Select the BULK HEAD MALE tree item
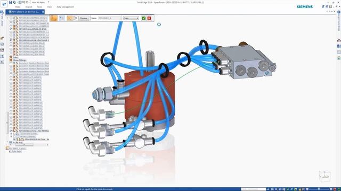This screenshot has height=191, width=341. 34,40
